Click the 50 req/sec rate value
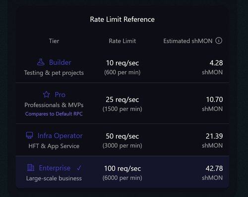 tap(123, 136)
